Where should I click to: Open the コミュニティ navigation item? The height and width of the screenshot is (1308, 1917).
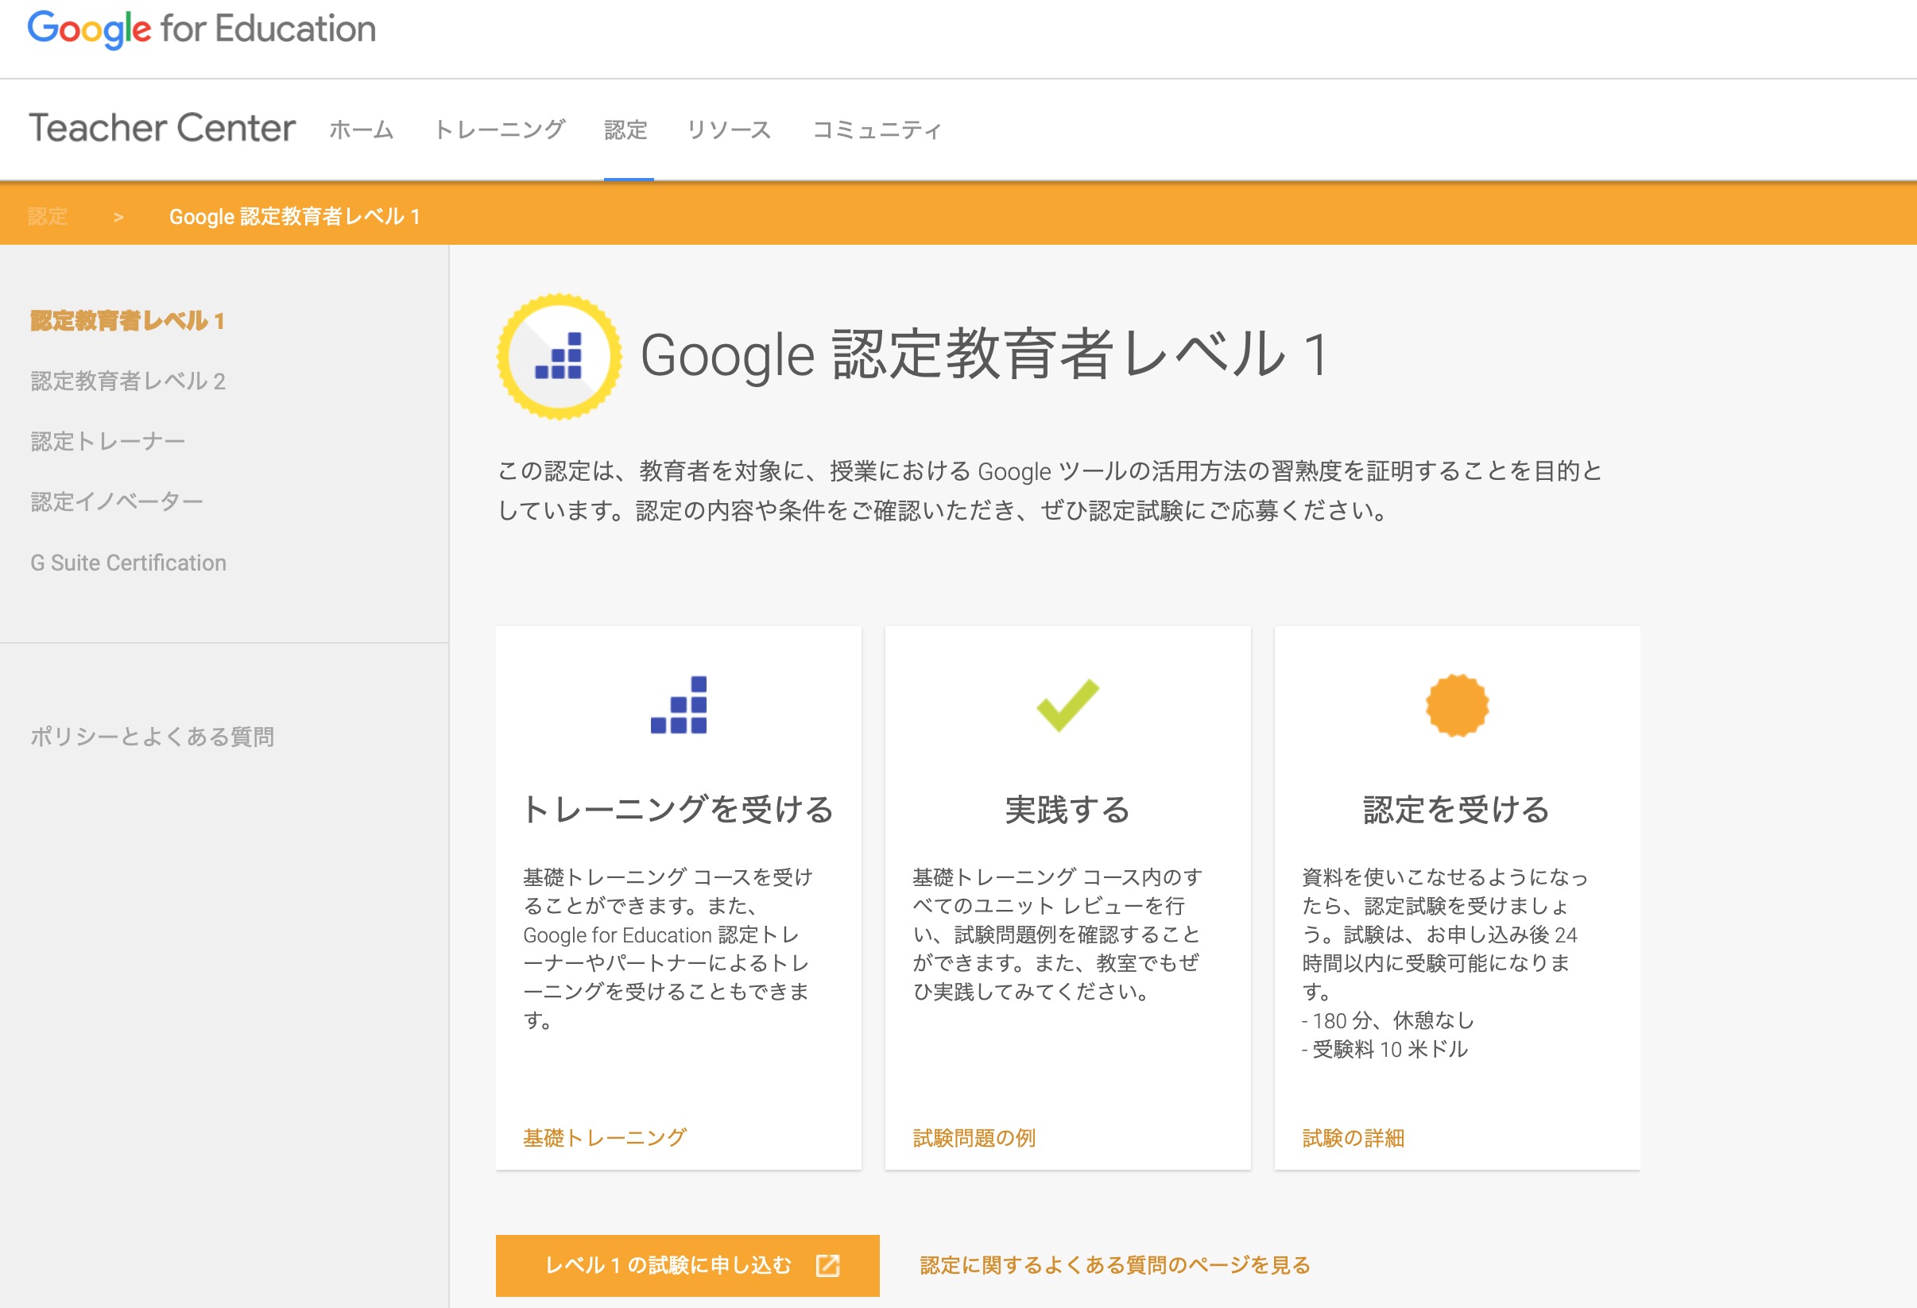(877, 130)
